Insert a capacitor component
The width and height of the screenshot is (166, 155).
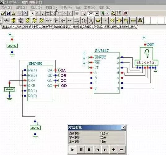point(63,20)
